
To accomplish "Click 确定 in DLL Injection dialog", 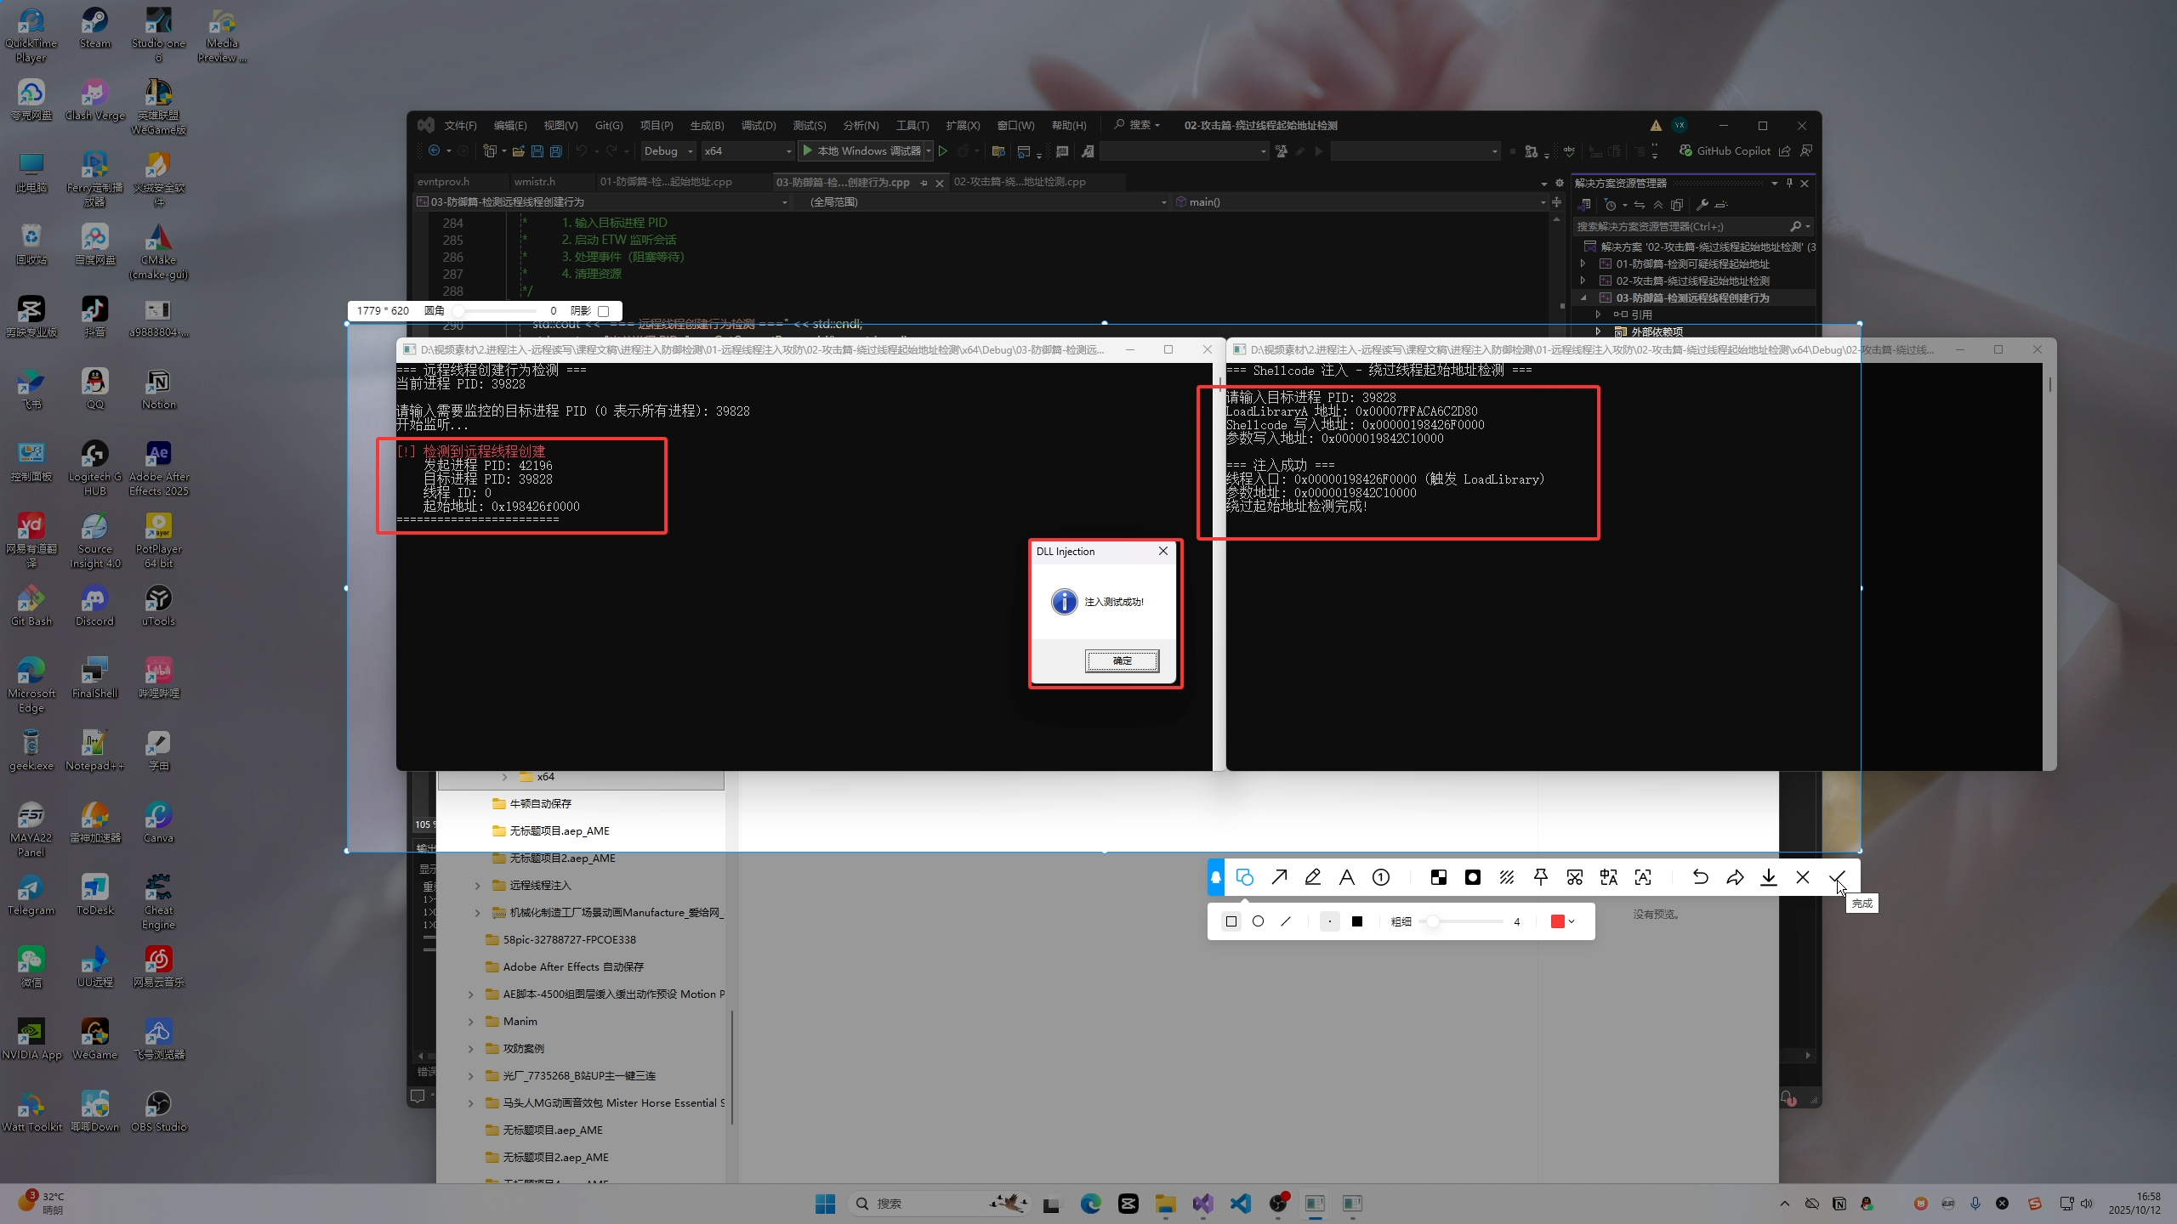I will click(1122, 660).
